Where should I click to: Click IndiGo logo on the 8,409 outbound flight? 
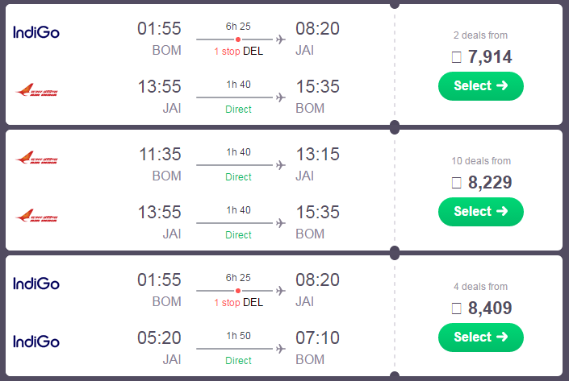(x=36, y=284)
